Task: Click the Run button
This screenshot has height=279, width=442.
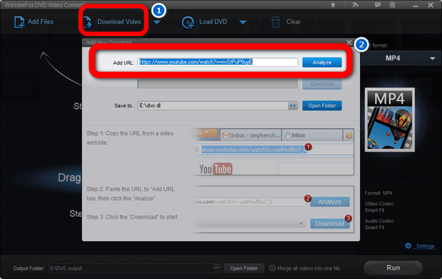Action: click(393, 268)
